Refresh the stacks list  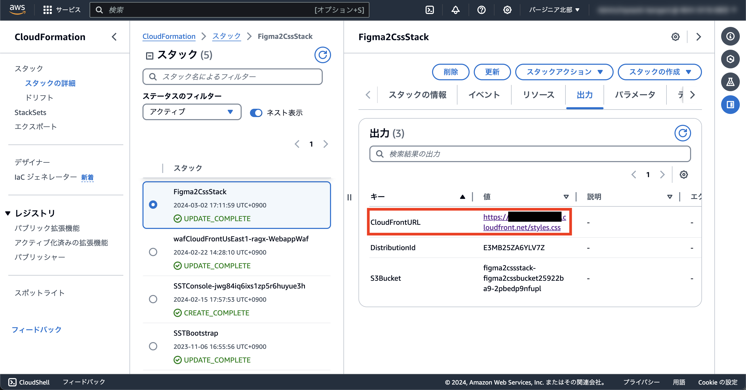(322, 55)
